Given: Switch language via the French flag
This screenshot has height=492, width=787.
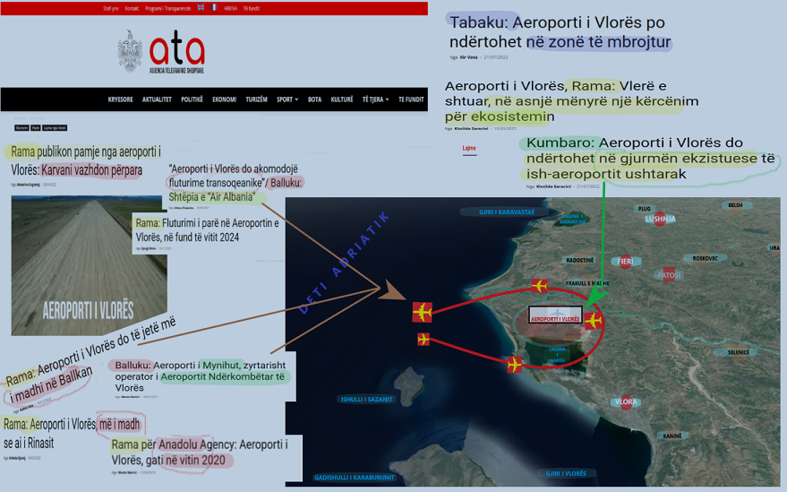Looking at the screenshot, I should coord(212,7).
